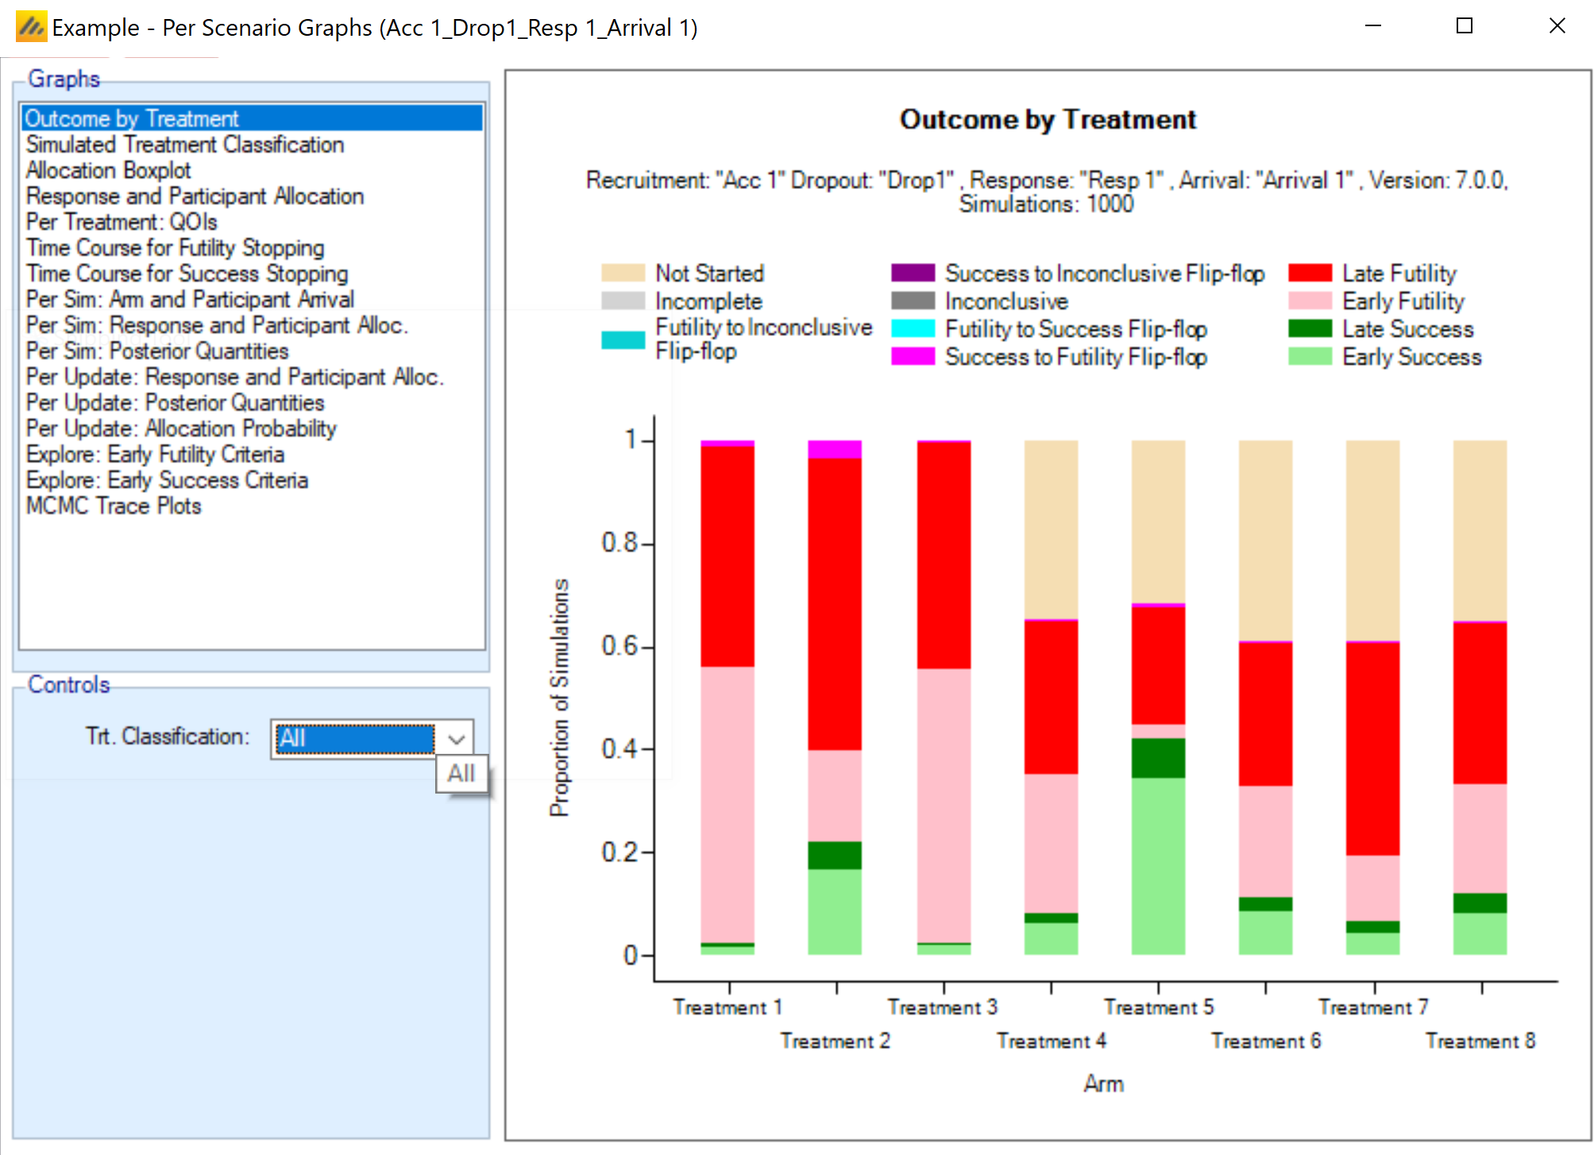Click the Not Started tan legend swatch

tap(623, 273)
